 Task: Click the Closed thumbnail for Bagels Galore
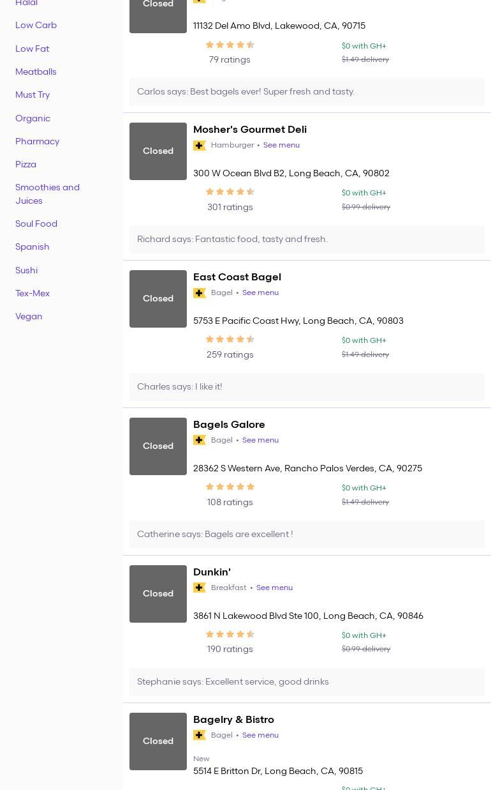[158, 446]
